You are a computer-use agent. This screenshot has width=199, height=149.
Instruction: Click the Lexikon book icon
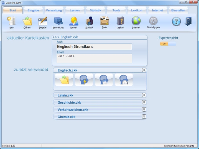coord(120,21)
